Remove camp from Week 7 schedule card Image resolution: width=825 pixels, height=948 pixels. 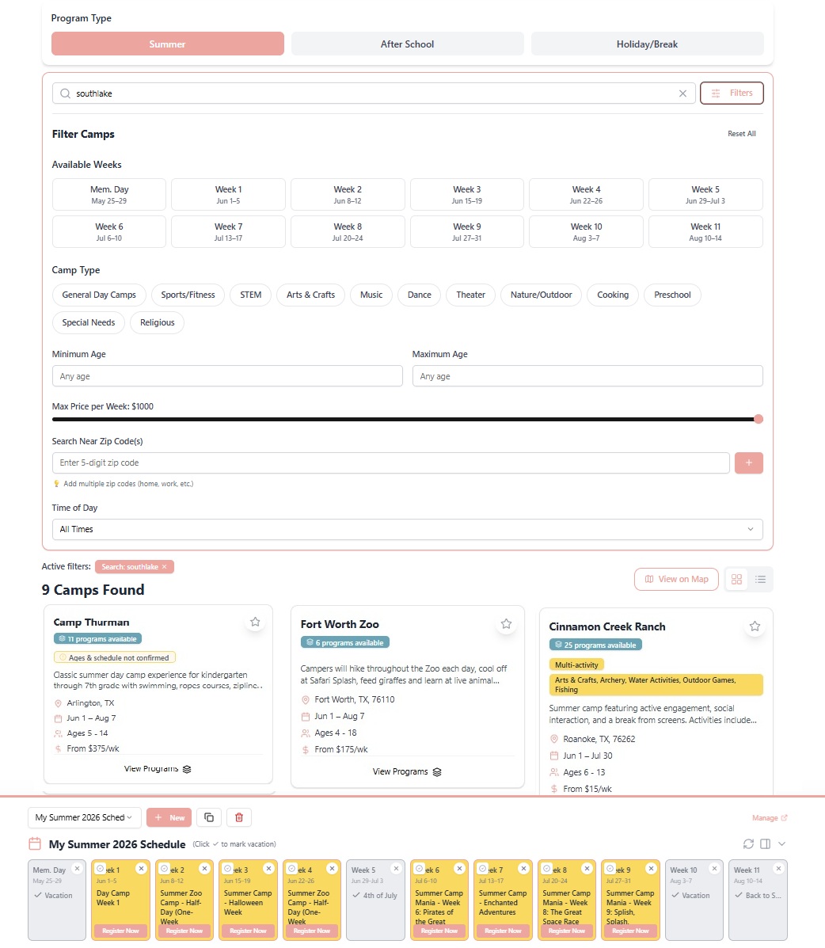523,868
